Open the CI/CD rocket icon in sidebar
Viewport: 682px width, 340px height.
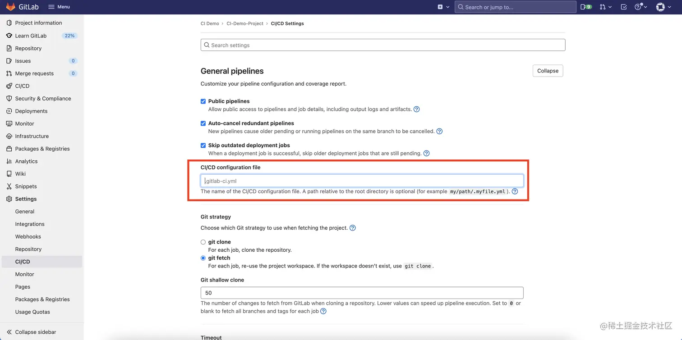9,86
